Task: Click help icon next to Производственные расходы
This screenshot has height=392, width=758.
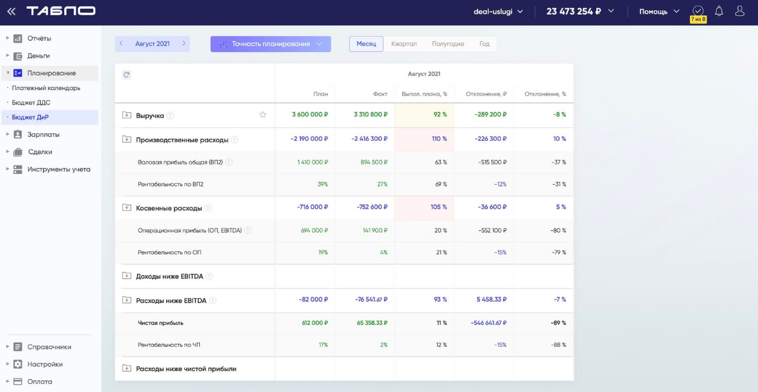Action: pyautogui.click(x=234, y=140)
